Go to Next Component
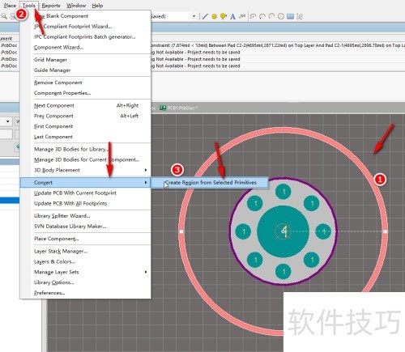Screen dimensions: 405x352 coord(85,105)
